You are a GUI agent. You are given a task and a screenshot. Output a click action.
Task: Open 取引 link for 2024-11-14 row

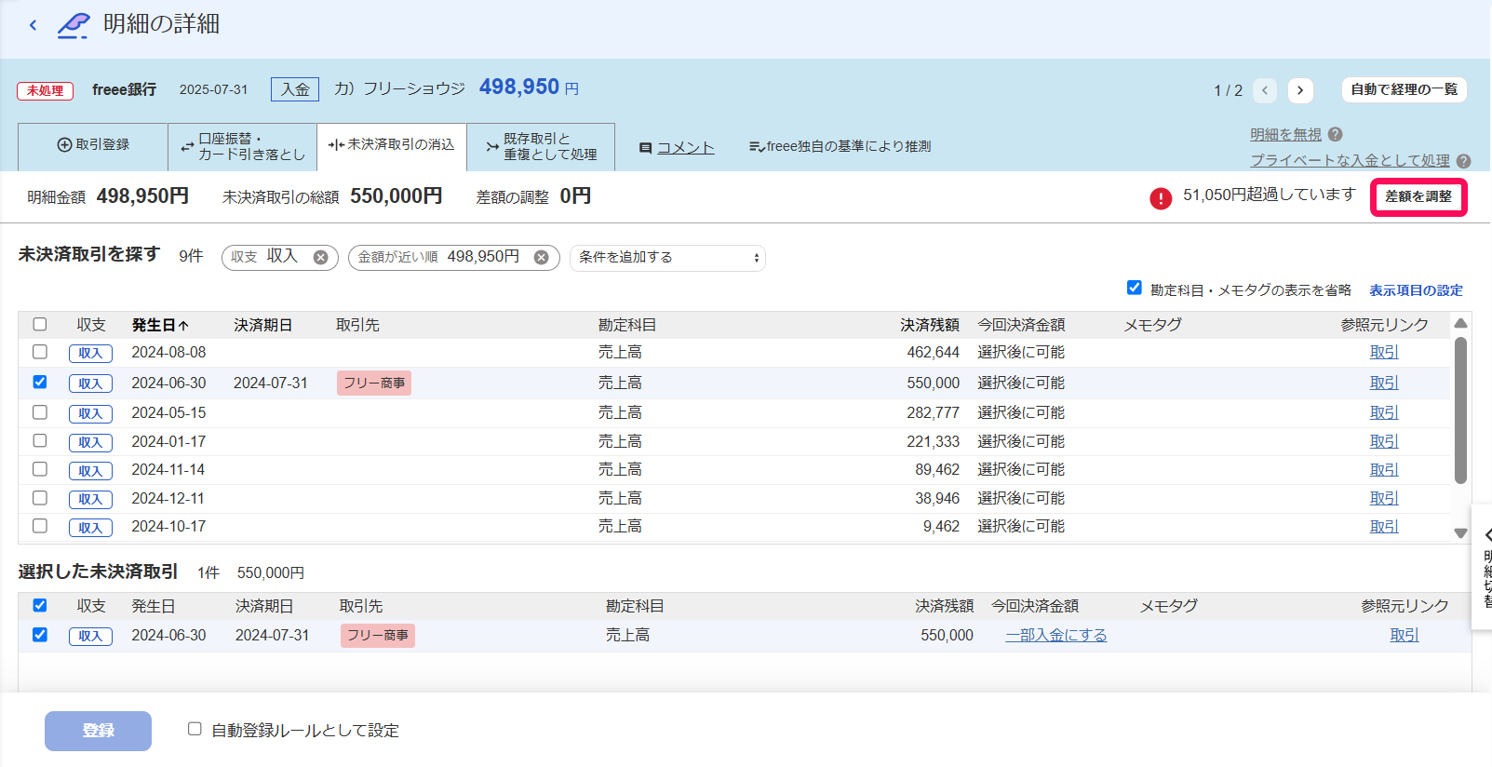coord(1384,470)
